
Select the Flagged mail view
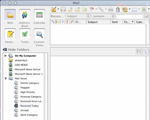25,88
